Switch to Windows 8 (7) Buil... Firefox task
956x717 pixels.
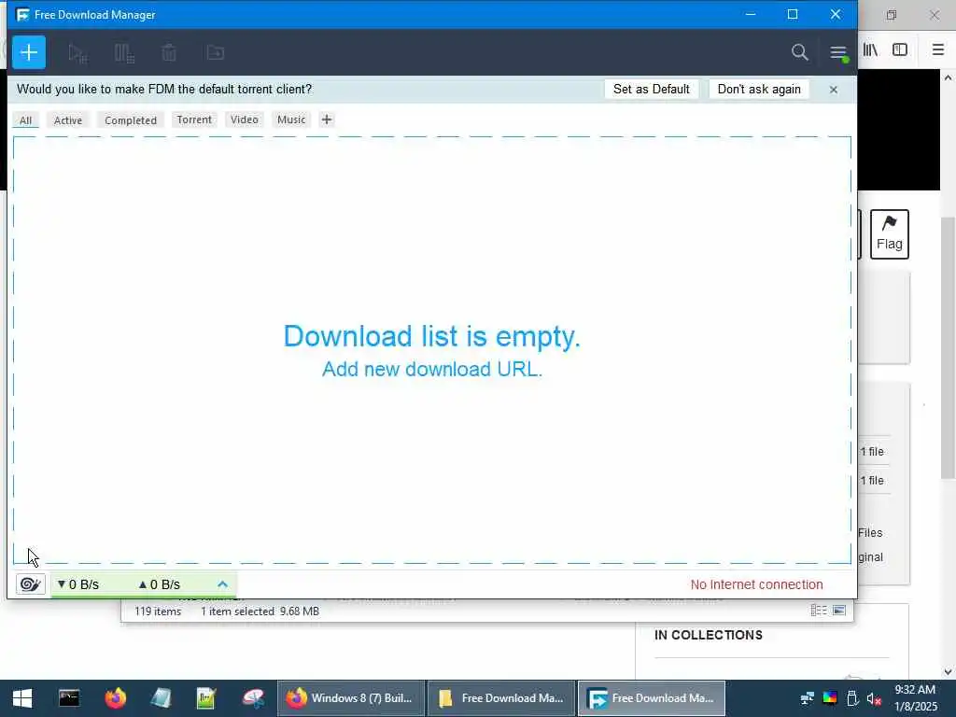pyautogui.click(x=351, y=698)
